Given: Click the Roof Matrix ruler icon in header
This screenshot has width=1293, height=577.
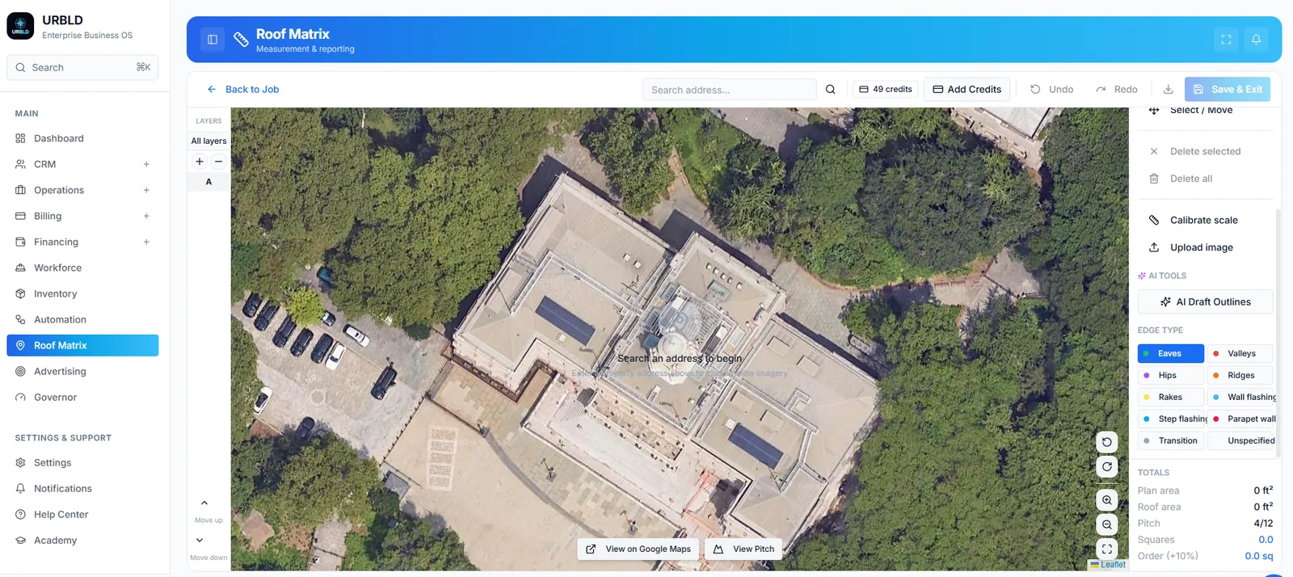Looking at the screenshot, I should click(241, 40).
